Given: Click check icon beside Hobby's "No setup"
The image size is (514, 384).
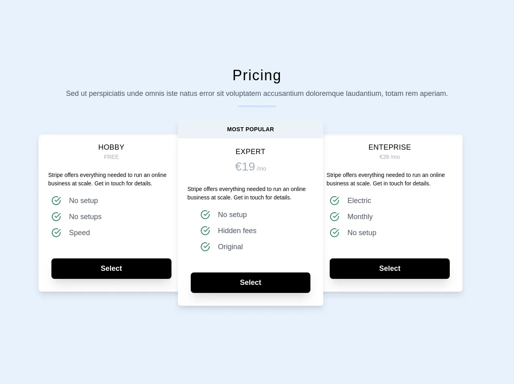Looking at the screenshot, I should 56,201.
